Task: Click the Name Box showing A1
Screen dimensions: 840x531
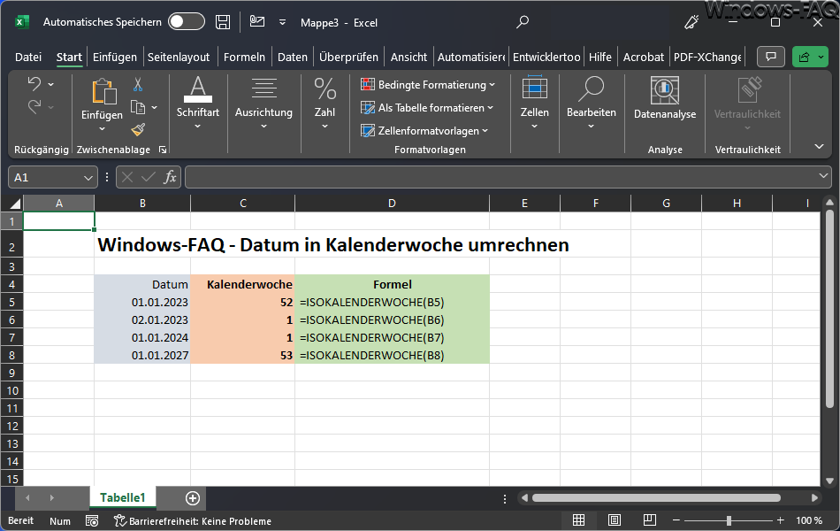Action: click(52, 178)
